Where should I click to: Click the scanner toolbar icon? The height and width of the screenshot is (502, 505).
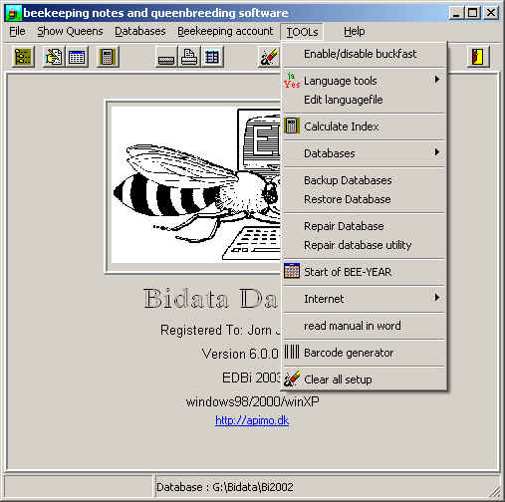click(x=166, y=57)
